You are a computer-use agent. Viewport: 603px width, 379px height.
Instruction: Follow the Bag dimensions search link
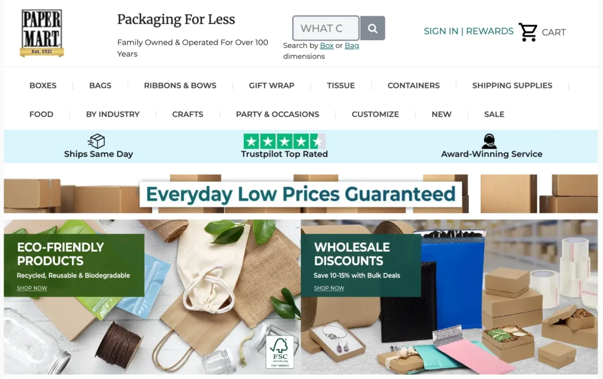click(352, 45)
